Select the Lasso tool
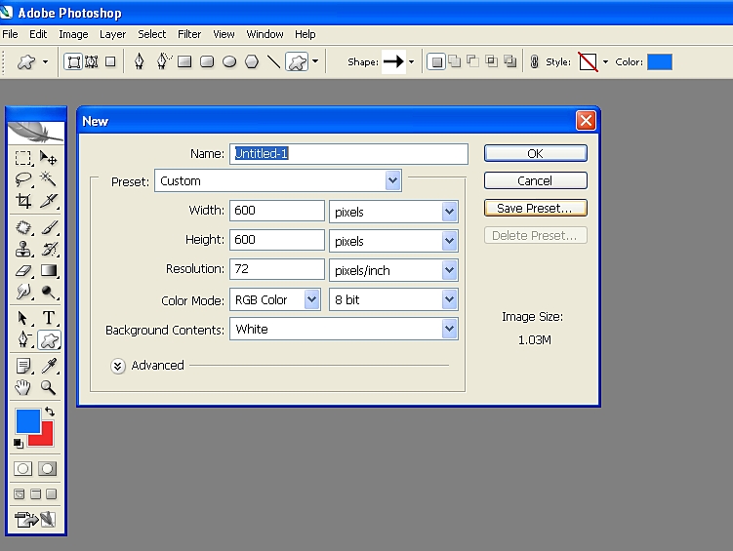Screen dimensions: 733x551 [x=22, y=179]
